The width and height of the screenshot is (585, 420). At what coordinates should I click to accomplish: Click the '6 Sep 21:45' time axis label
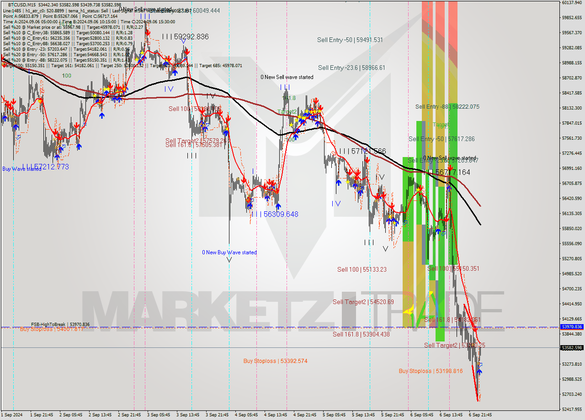[480, 415]
